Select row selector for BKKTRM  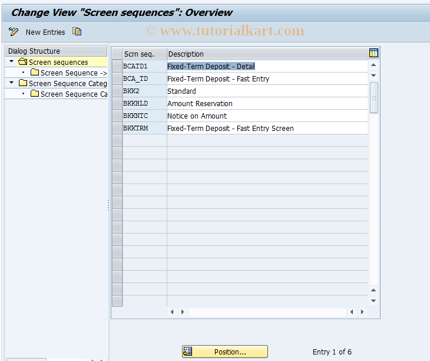pos(117,128)
